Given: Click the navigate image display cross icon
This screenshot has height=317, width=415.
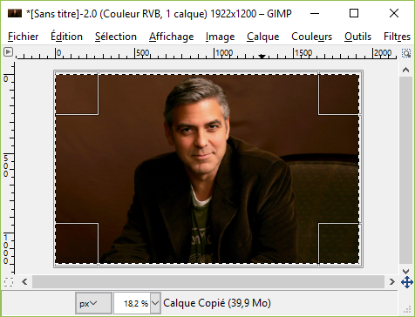Looking at the screenshot, I should click(407, 282).
